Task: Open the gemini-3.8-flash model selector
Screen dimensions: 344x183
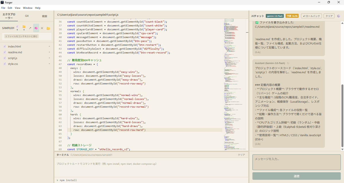Action: tap(275, 16)
